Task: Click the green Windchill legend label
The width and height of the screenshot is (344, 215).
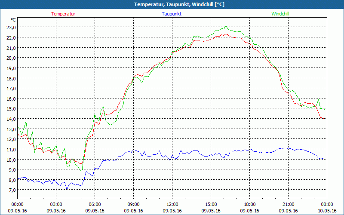Action: click(280, 14)
